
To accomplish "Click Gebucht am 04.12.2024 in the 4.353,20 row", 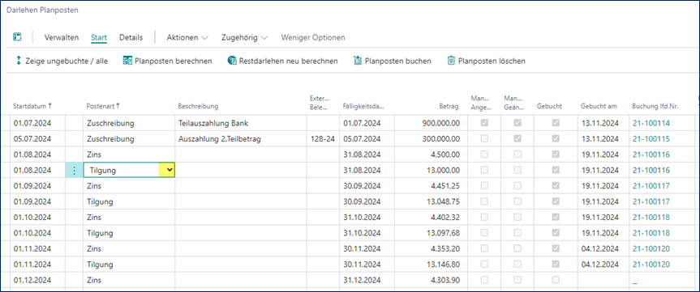I will pos(600,248).
